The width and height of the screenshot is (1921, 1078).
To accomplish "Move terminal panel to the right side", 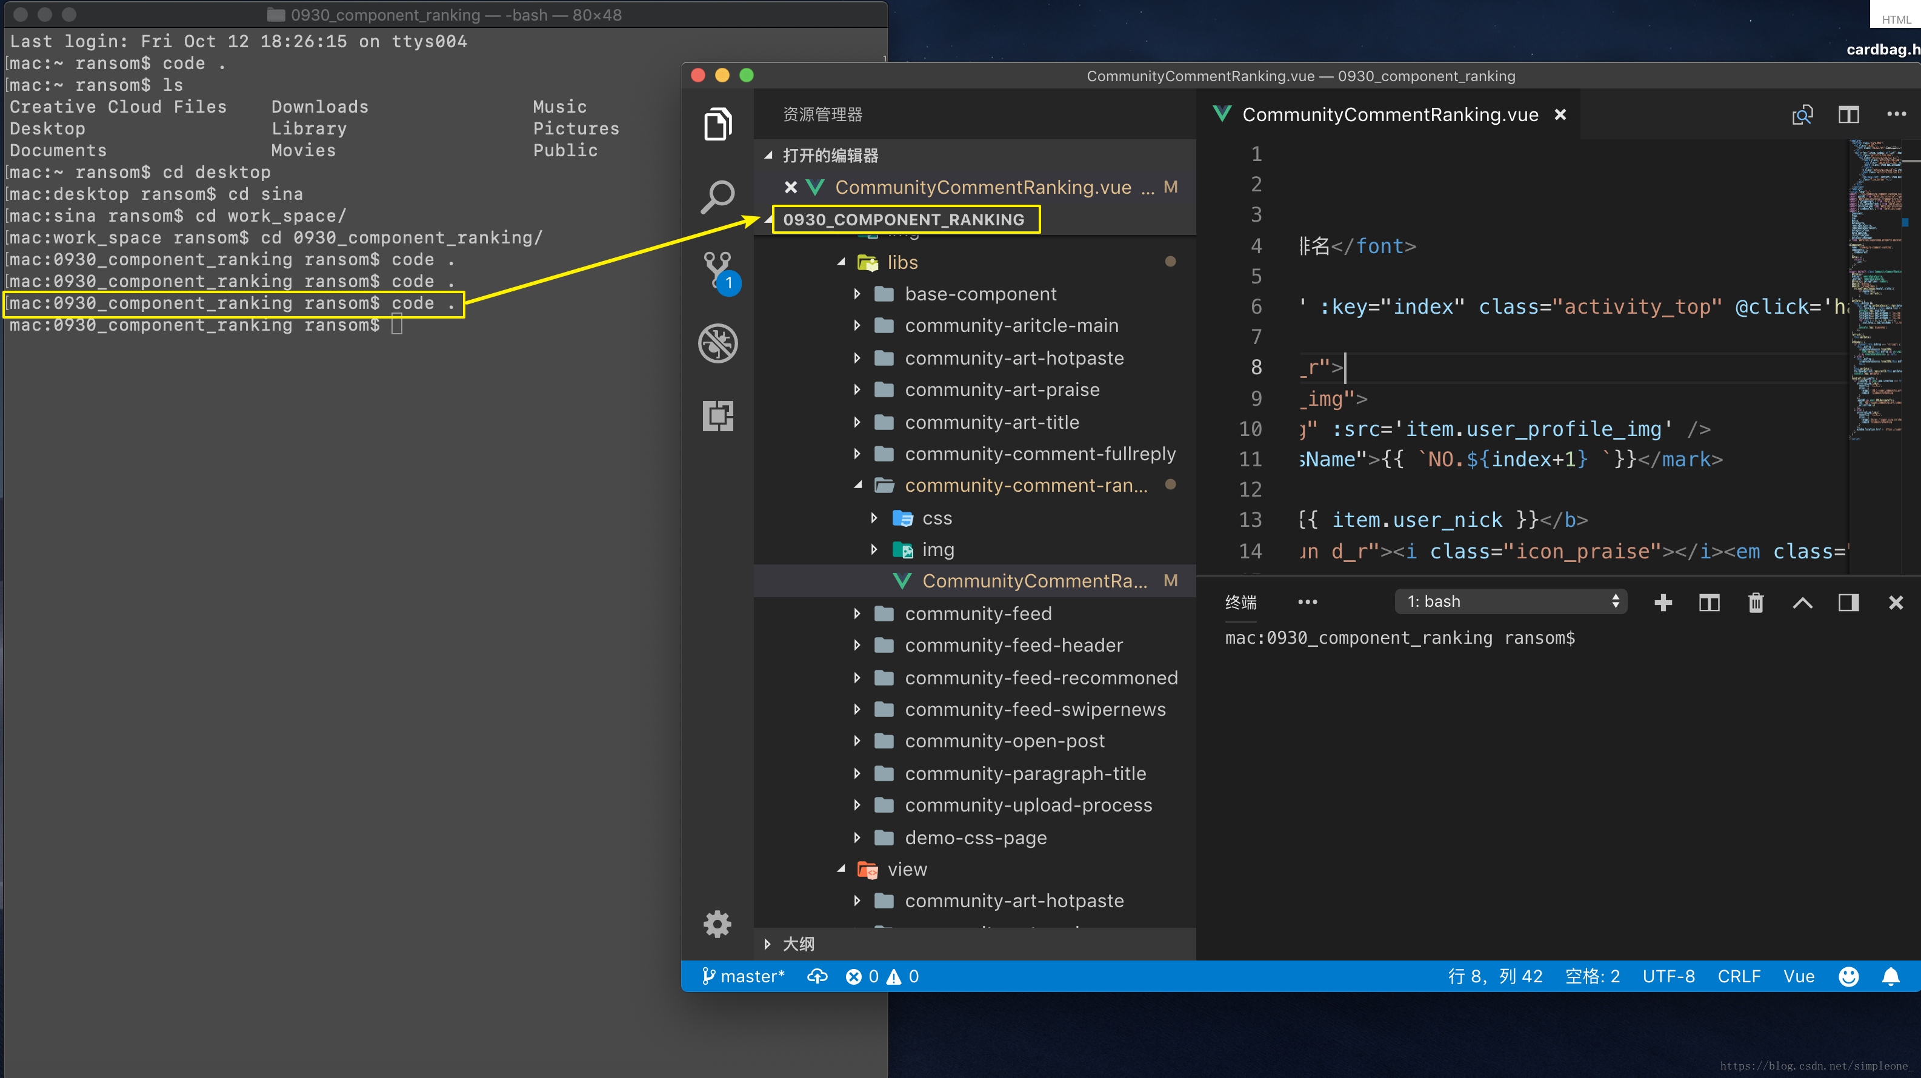I will (1849, 603).
